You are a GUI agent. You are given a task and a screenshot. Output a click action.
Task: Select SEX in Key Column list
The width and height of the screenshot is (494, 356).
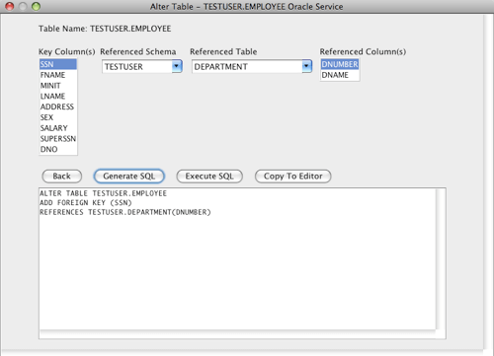[x=58, y=117]
